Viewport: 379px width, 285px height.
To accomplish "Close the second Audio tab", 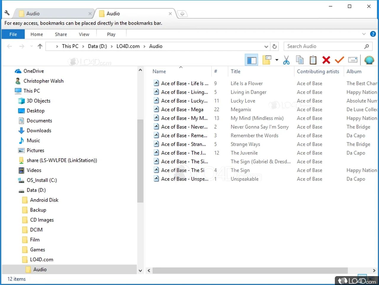I will (x=170, y=14).
